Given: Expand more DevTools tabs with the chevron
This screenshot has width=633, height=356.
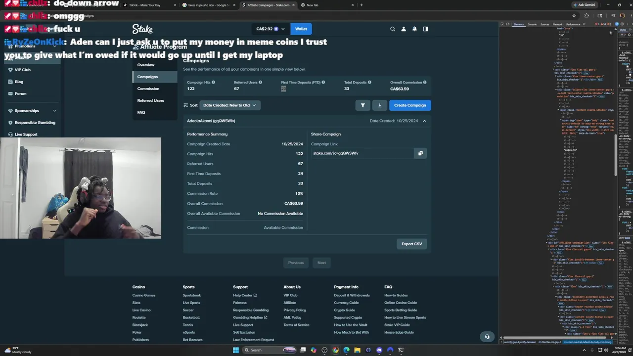Looking at the screenshot, I should pyautogui.click(x=585, y=24).
